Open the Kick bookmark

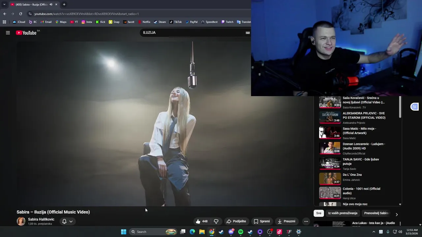[x=101, y=22]
